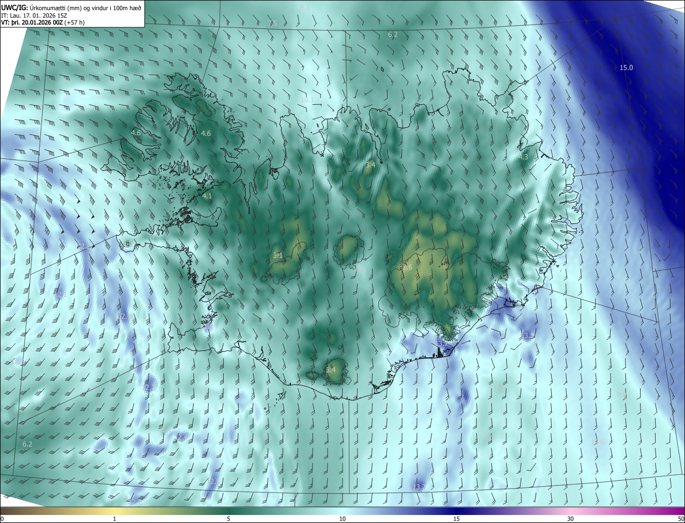685x523 pixels.
Task: Click the 4.3 value label
Action: click(523, 157)
